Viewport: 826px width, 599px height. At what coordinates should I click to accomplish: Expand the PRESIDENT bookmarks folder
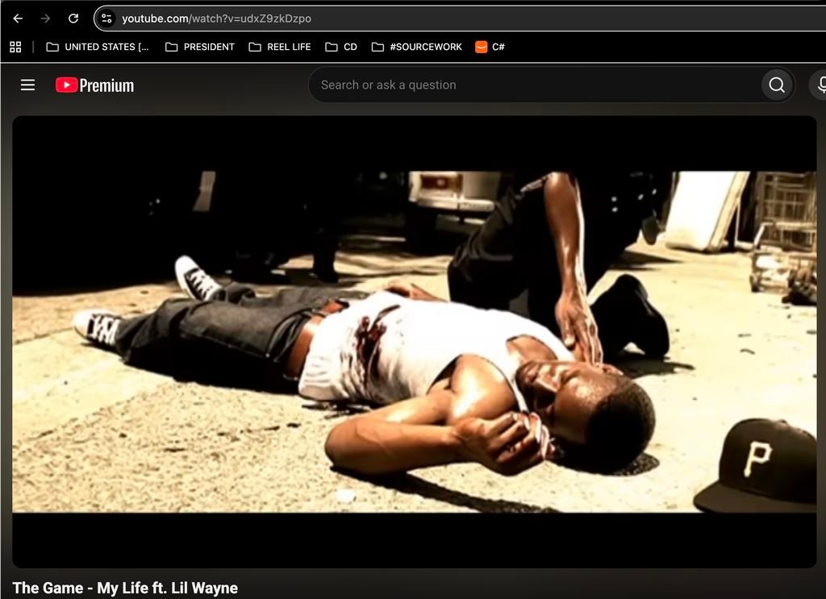point(200,47)
